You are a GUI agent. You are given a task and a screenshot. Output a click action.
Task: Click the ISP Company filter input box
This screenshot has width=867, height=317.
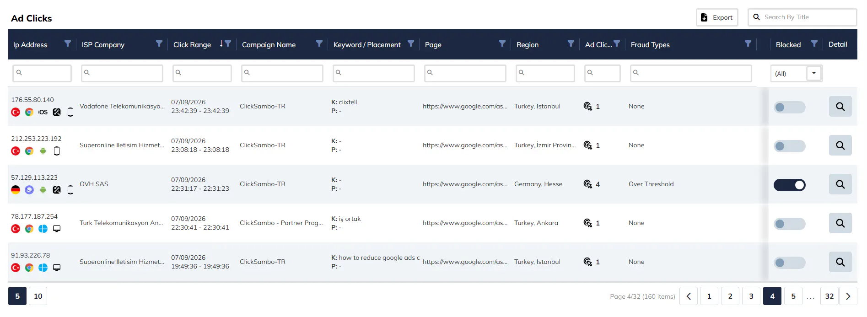pyautogui.click(x=122, y=73)
